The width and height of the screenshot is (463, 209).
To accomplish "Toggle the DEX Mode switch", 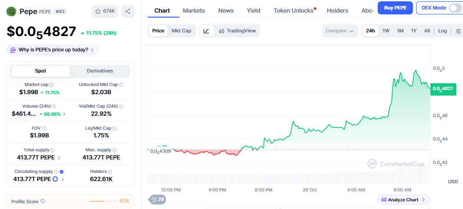I will click(x=454, y=8).
